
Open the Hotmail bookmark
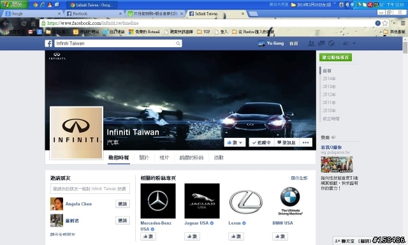point(144,32)
